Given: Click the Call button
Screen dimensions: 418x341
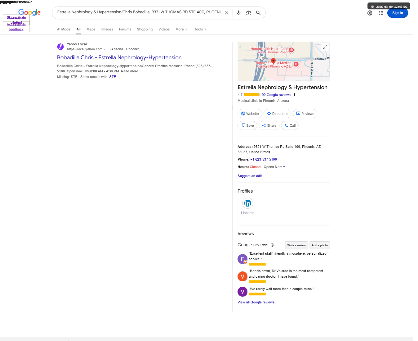Looking at the screenshot, I should 290,125.
